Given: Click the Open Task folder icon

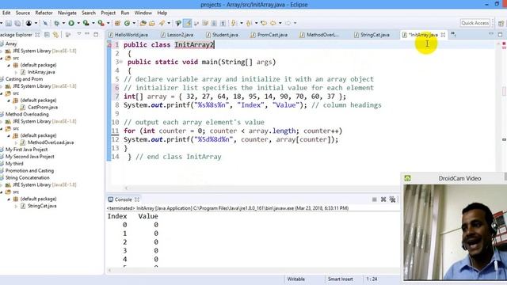Looking at the screenshot, I should (x=152, y=23).
